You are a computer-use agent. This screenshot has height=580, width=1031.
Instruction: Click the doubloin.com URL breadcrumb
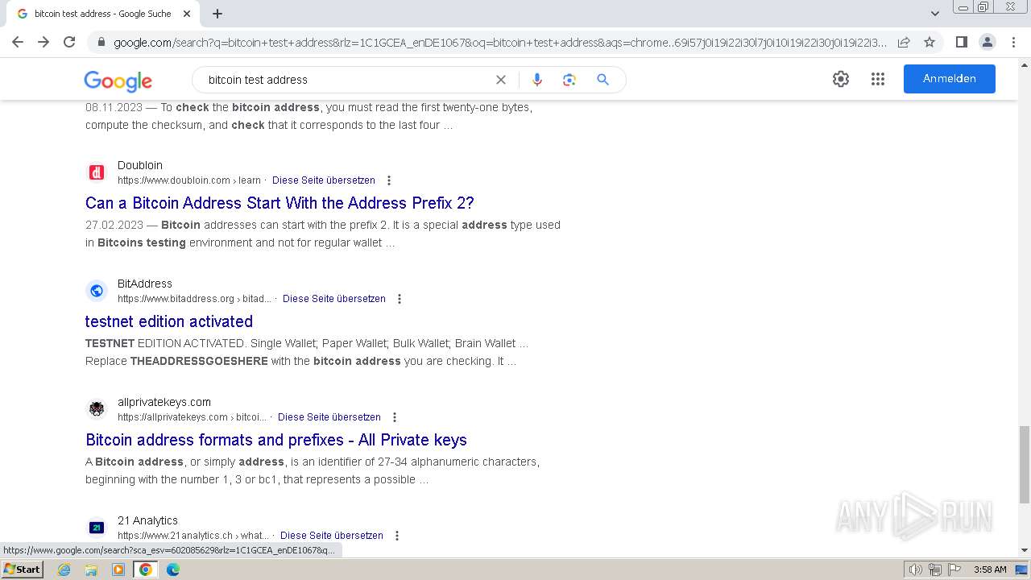189,180
